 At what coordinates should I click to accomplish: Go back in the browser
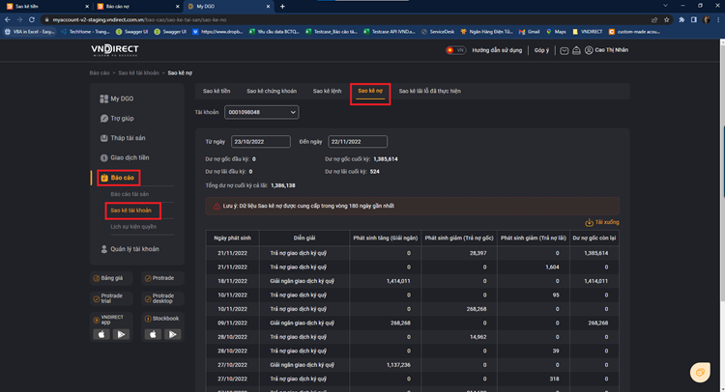pos(8,20)
